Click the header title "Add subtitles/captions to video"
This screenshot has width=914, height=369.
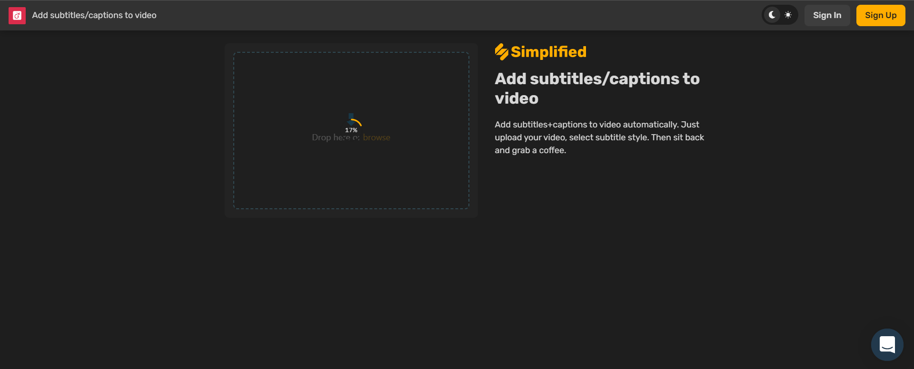point(94,15)
